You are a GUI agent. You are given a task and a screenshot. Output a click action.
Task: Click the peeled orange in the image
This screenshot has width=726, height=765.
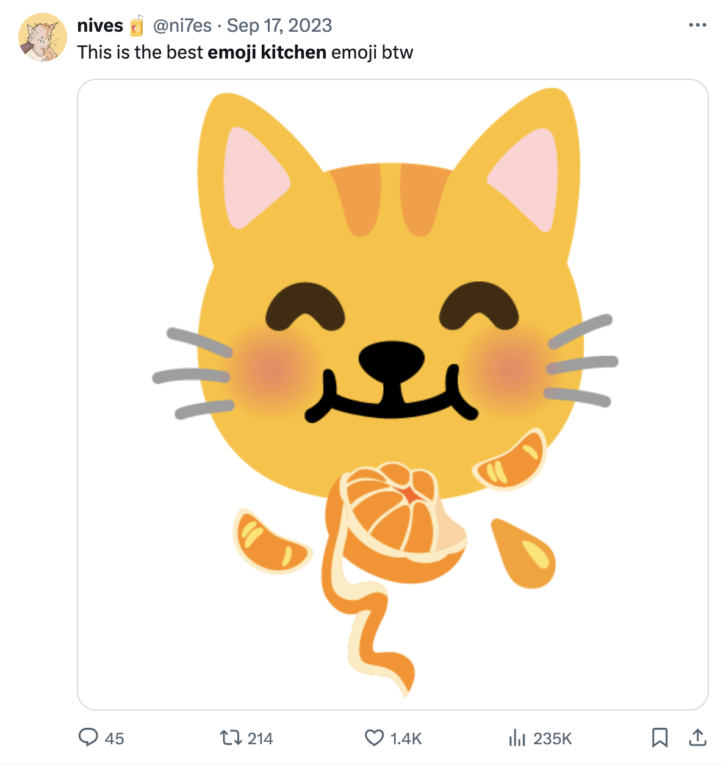point(397,519)
